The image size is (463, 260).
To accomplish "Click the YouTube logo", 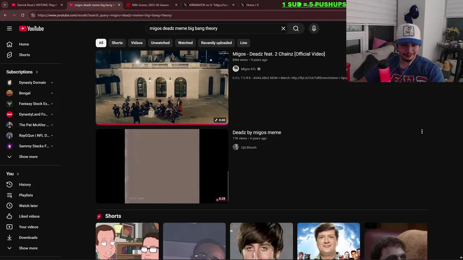I will (x=31, y=29).
